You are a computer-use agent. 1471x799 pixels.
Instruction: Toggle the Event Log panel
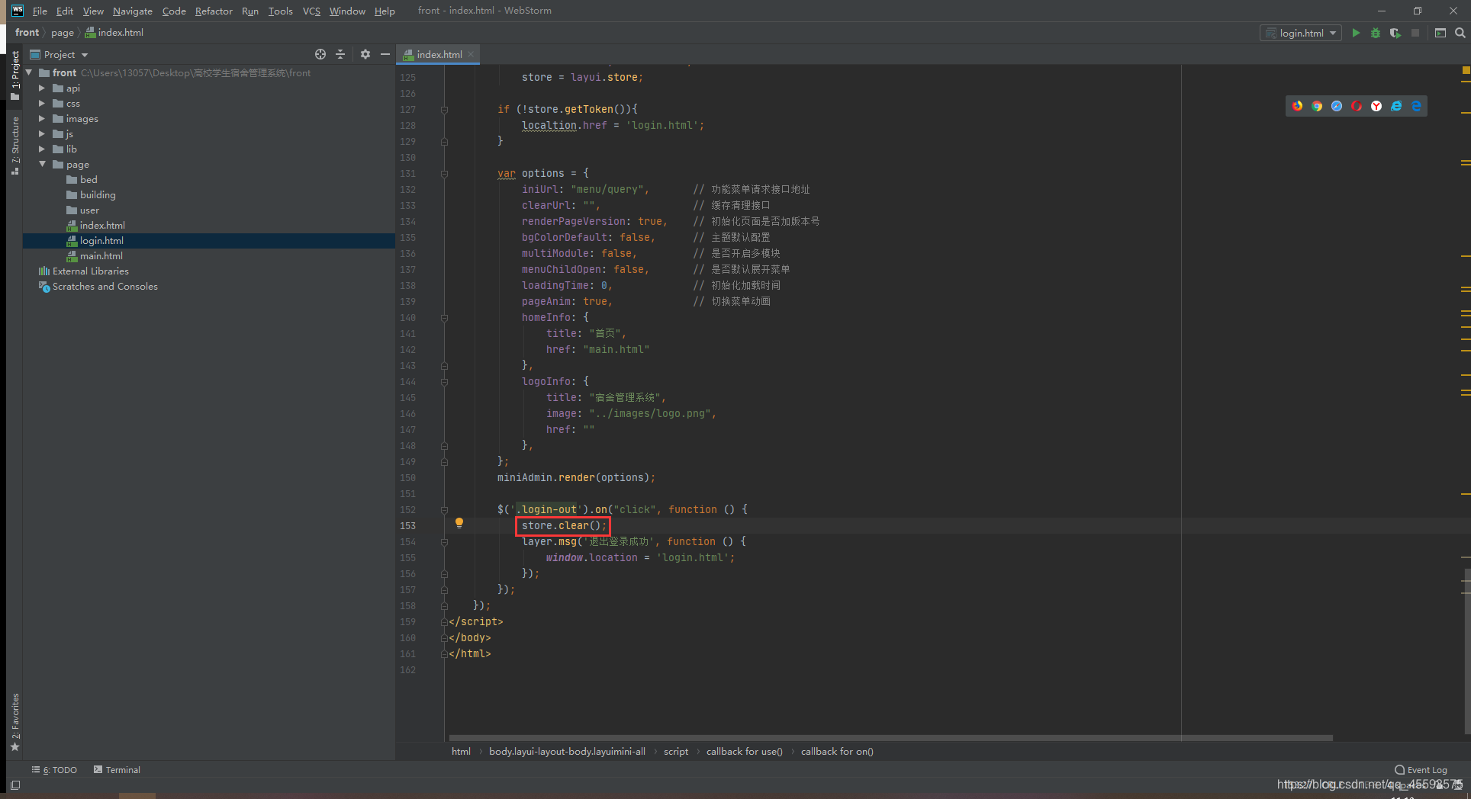[x=1421, y=770]
